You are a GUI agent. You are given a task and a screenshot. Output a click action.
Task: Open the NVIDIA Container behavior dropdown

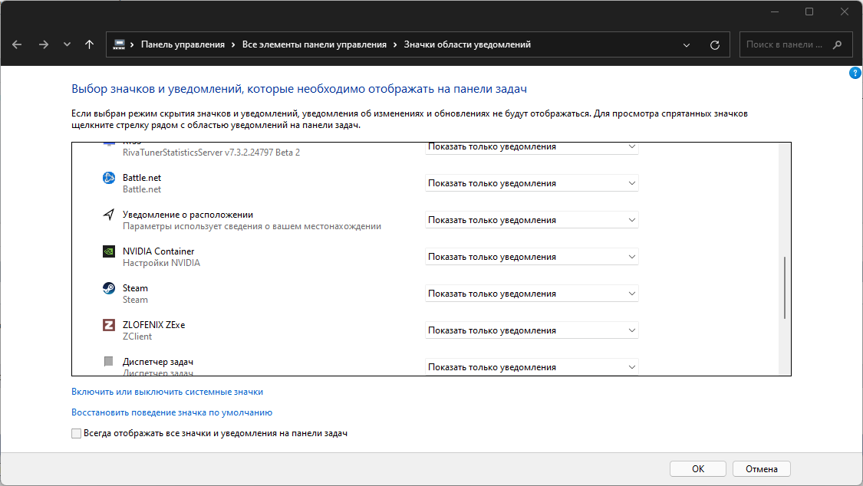pos(532,257)
